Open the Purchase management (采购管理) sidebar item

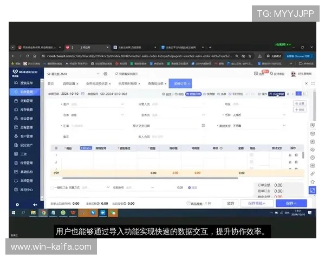click(23, 101)
